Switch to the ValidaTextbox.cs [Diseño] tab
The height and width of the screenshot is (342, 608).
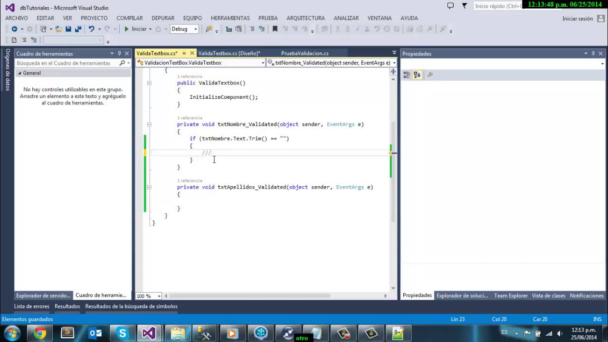point(229,53)
